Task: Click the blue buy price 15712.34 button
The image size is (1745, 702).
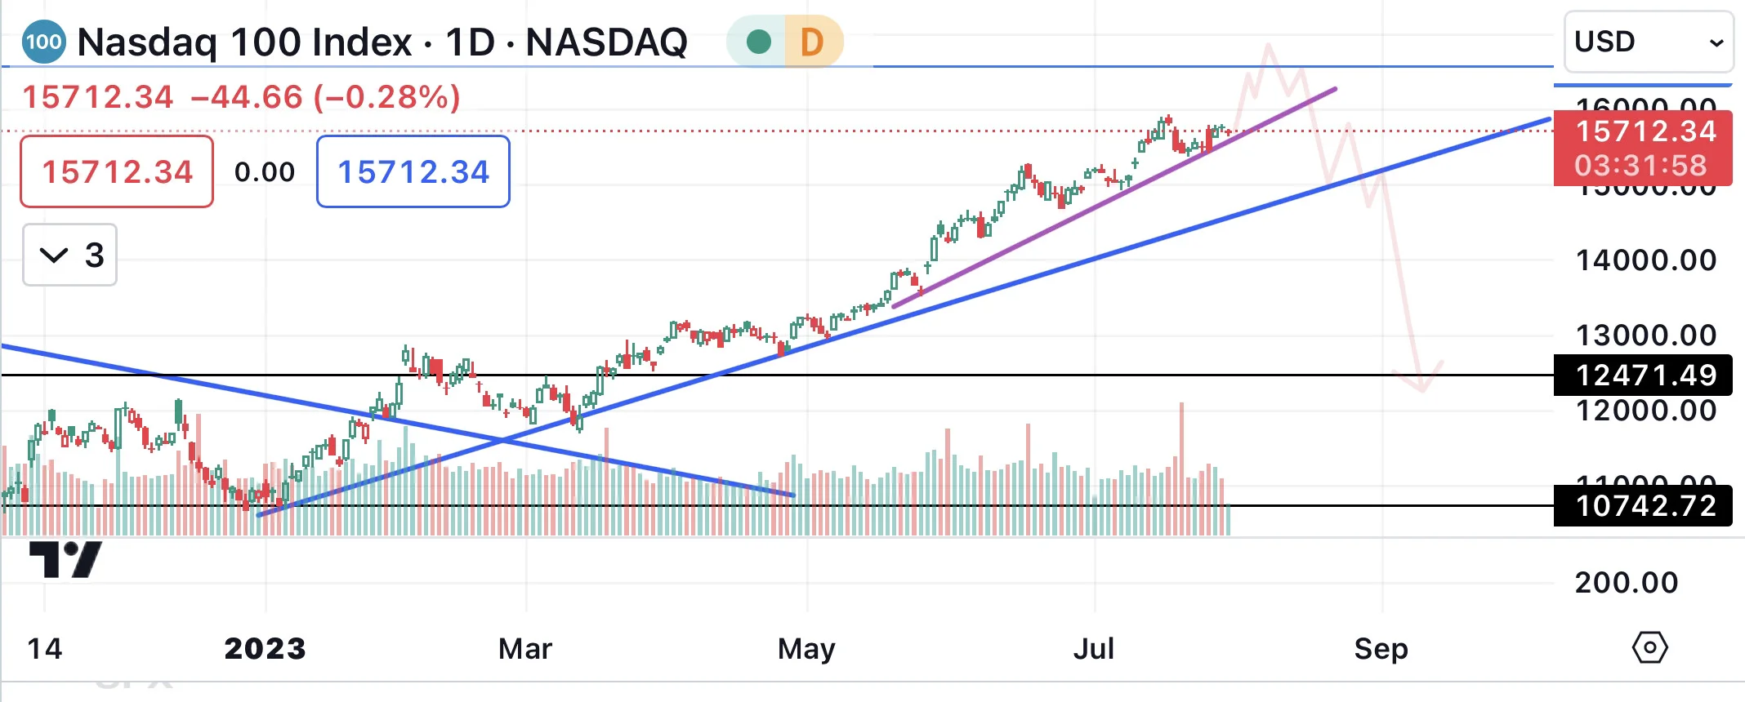Action: pos(413,171)
